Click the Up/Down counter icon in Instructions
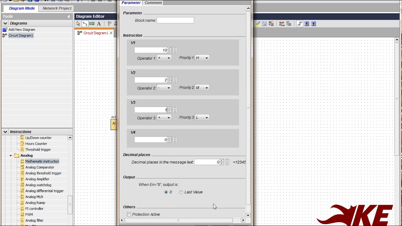This screenshot has height=226, width=402. tap(22, 138)
